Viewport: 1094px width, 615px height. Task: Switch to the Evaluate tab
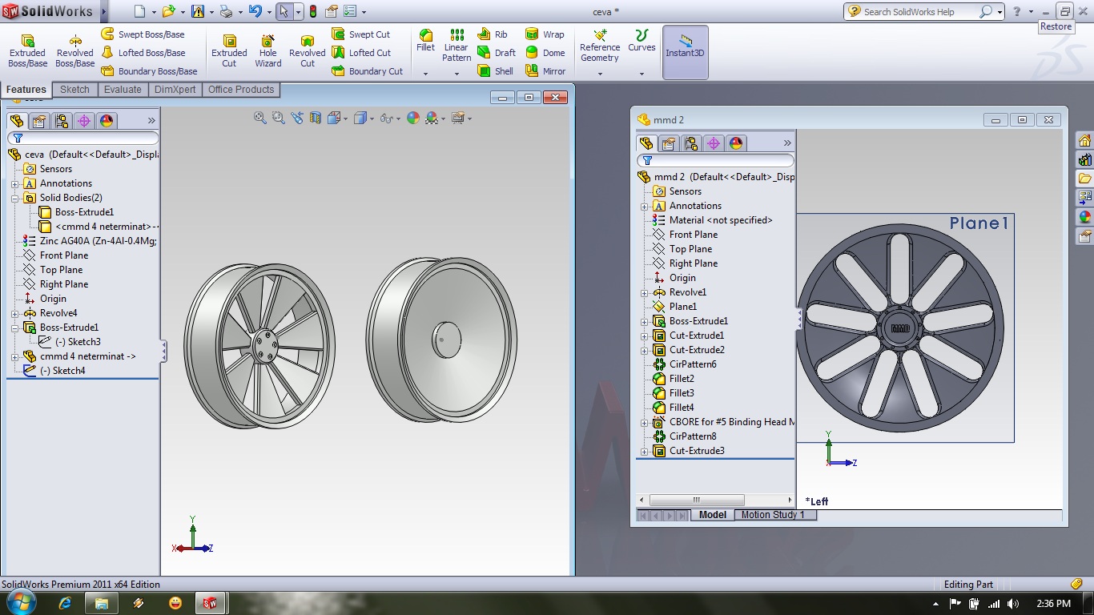[123, 90]
